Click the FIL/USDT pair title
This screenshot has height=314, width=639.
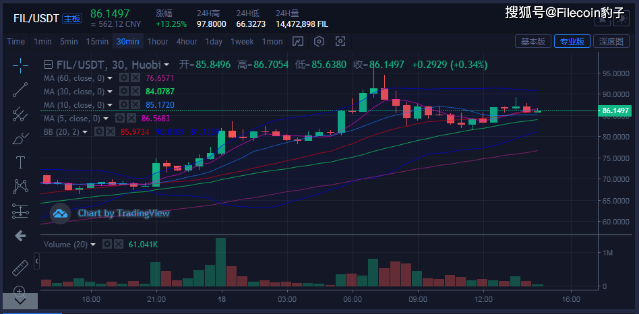36,18
